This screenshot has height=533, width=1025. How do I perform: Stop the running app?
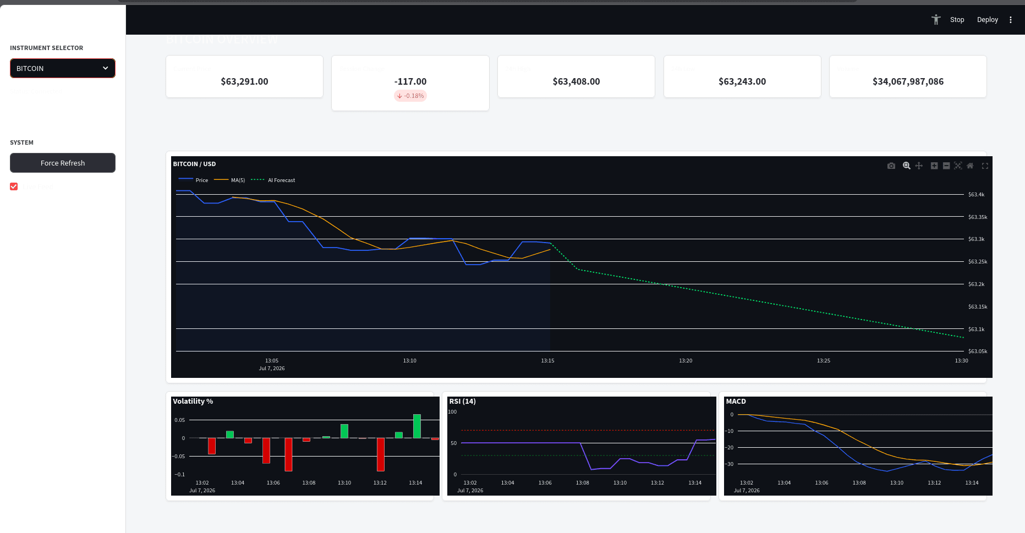point(957,20)
